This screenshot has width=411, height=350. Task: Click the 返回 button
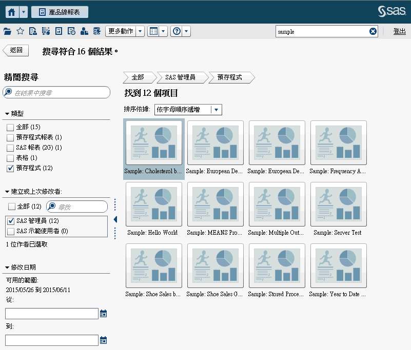[15, 50]
